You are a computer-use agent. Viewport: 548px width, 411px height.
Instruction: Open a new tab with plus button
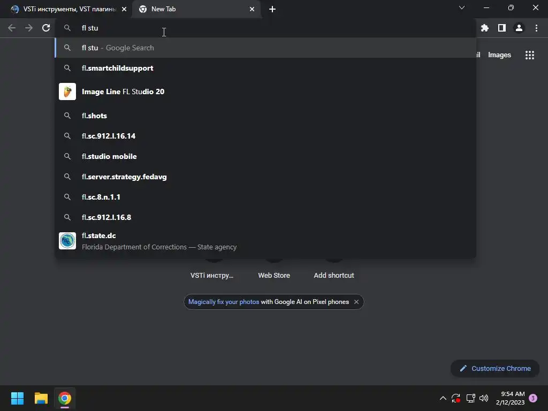pyautogui.click(x=272, y=9)
